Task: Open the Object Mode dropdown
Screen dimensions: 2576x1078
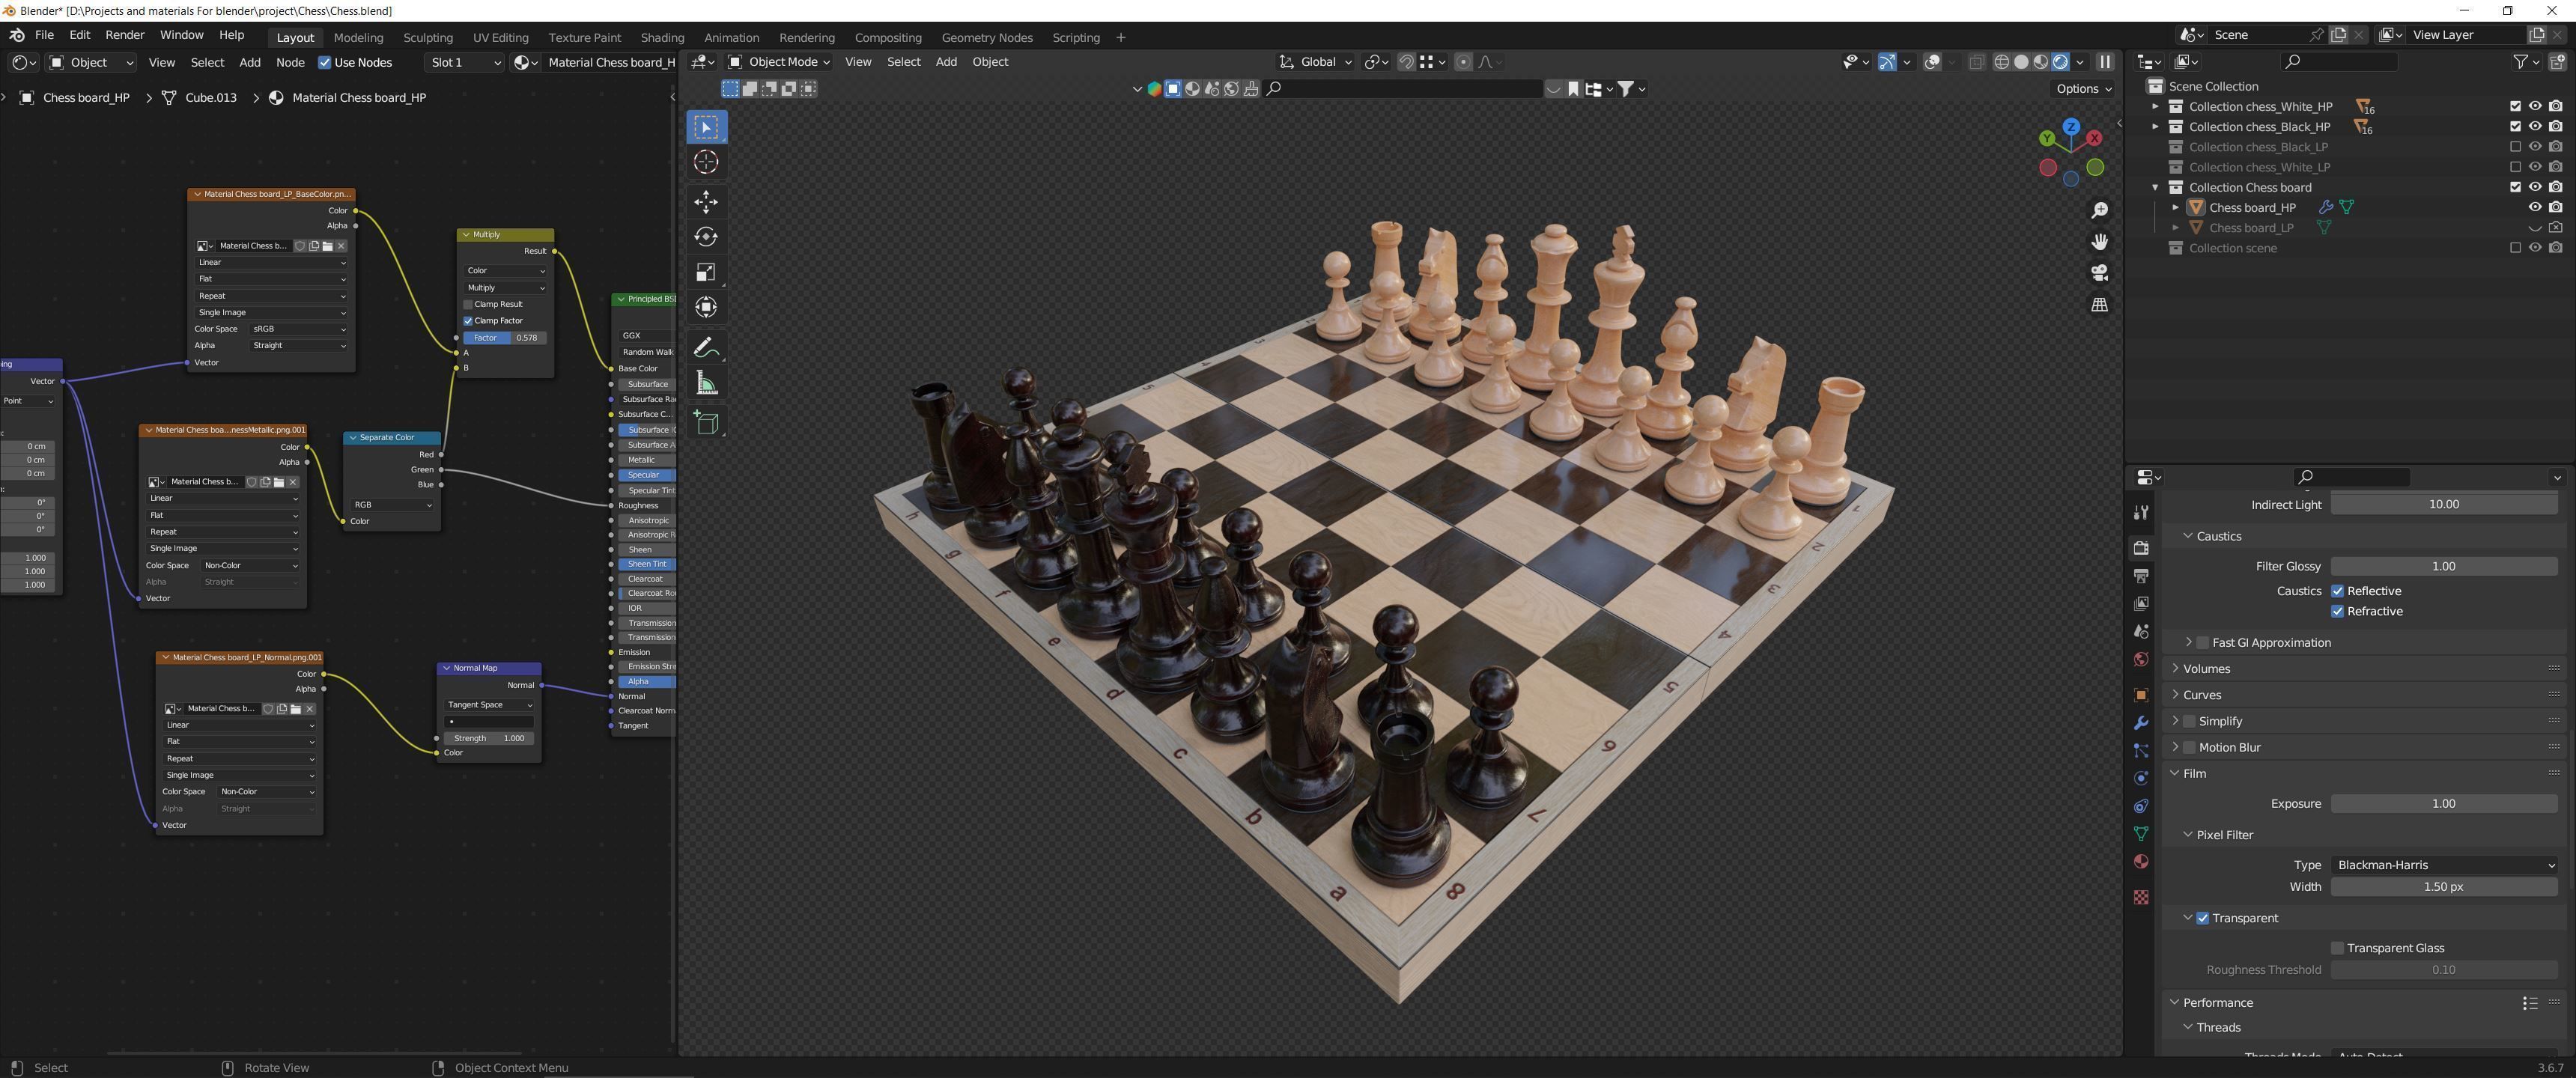Action: point(779,62)
